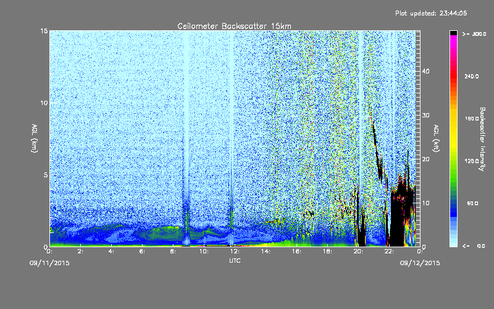Click the '6:' hour tick on the time axis
The height and width of the screenshot is (309, 494).
(x=142, y=252)
